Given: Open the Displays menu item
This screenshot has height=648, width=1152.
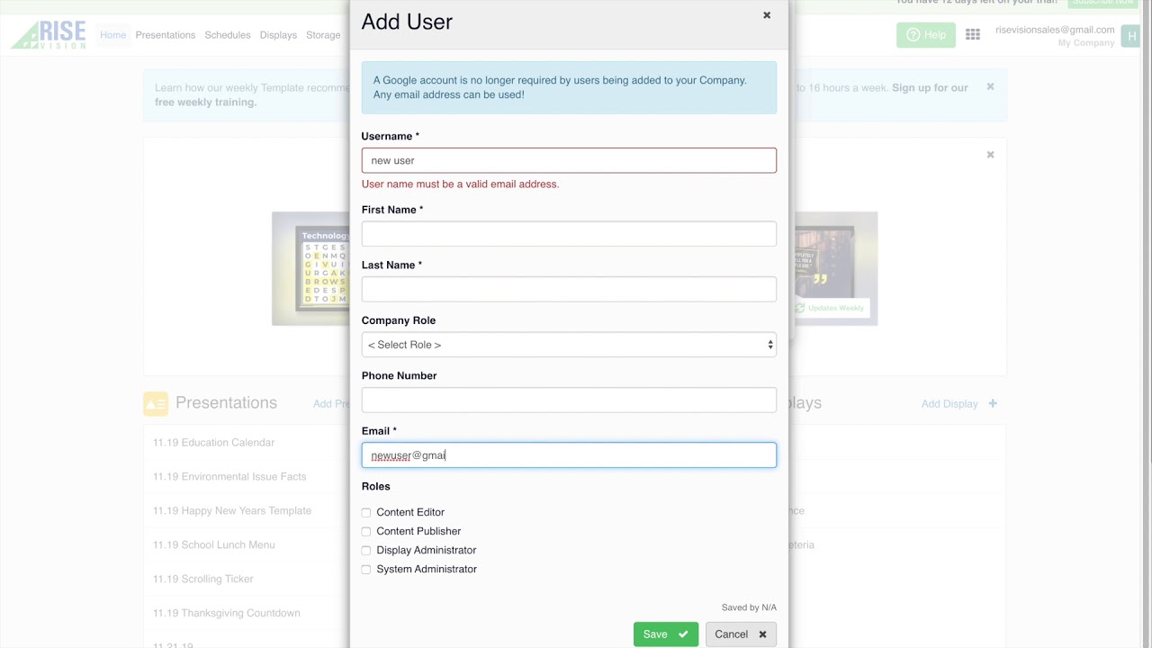Looking at the screenshot, I should coord(278,35).
